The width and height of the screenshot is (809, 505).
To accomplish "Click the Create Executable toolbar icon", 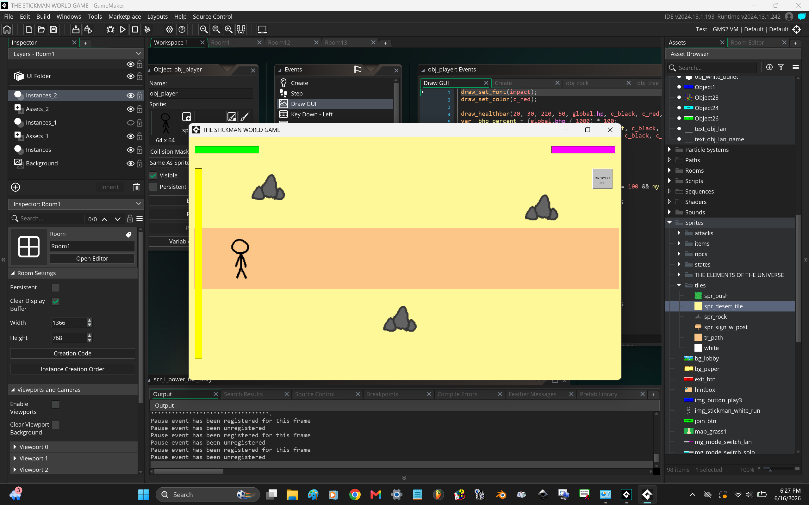I will [x=76, y=29].
